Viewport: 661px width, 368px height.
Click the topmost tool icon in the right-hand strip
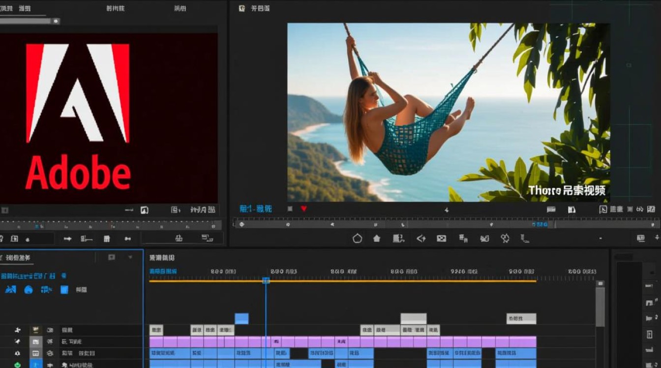[649, 287]
